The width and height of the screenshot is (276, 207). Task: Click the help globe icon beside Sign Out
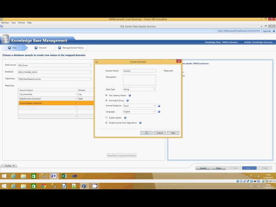click(274, 31)
